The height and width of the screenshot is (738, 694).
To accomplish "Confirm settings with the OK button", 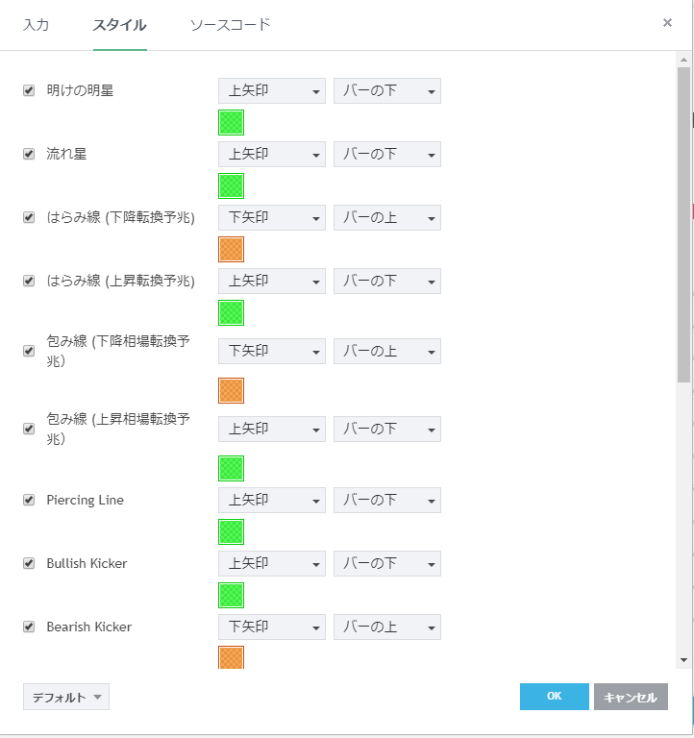I will (x=554, y=697).
